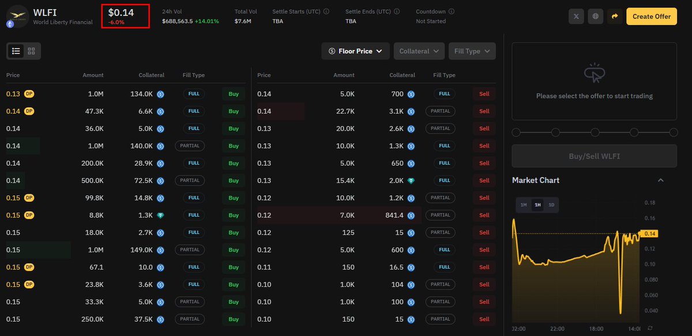The image size is (692, 336).
Task: Click the Create Offer button
Action: pyautogui.click(x=652, y=16)
